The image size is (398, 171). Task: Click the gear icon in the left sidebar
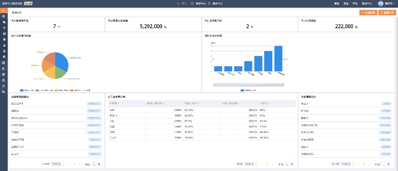point(3,16)
